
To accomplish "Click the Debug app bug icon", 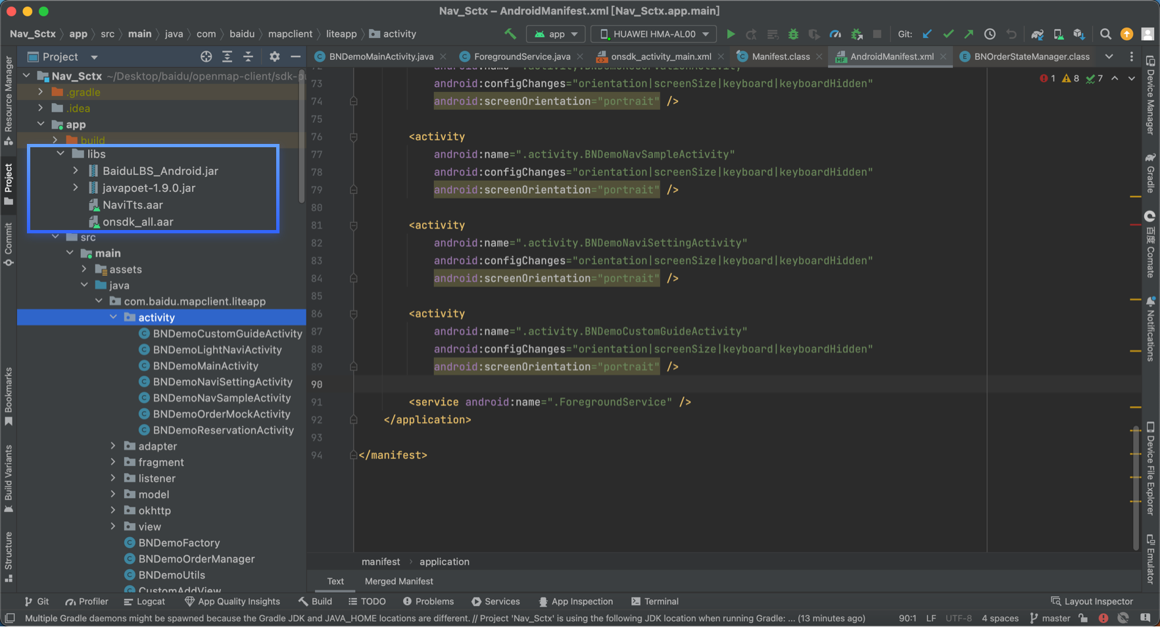I will [x=793, y=34].
